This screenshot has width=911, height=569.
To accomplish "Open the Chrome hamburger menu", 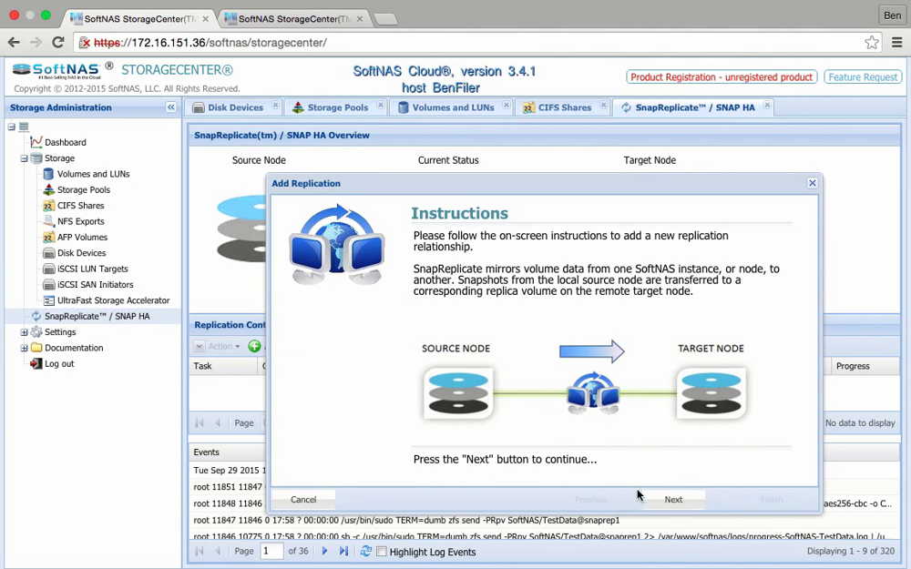I will point(896,43).
